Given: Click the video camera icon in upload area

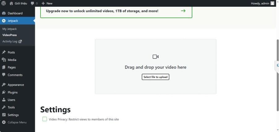Looking at the screenshot, I should point(156,57).
